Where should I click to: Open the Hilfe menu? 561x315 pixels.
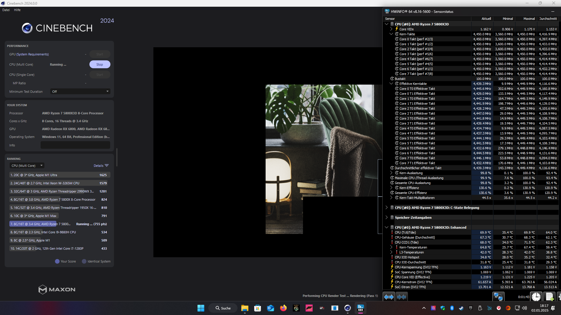coord(17,10)
